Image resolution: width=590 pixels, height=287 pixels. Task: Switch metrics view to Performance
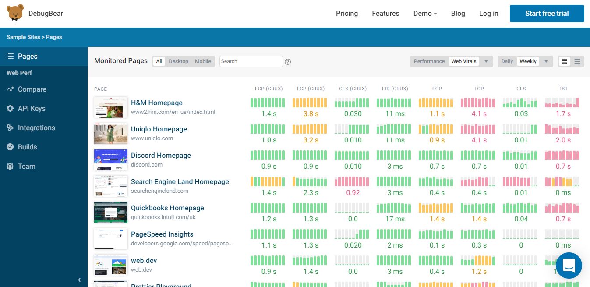pyautogui.click(x=429, y=61)
